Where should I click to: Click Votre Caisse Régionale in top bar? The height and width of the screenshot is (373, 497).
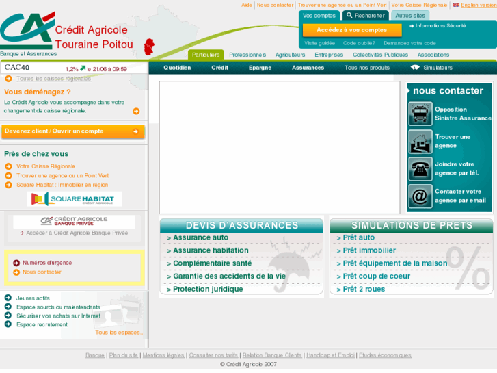click(419, 5)
